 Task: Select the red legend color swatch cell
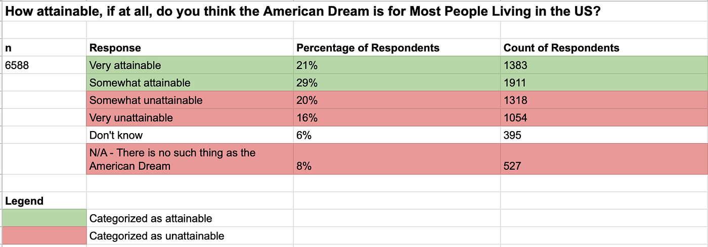click(x=45, y=235)
